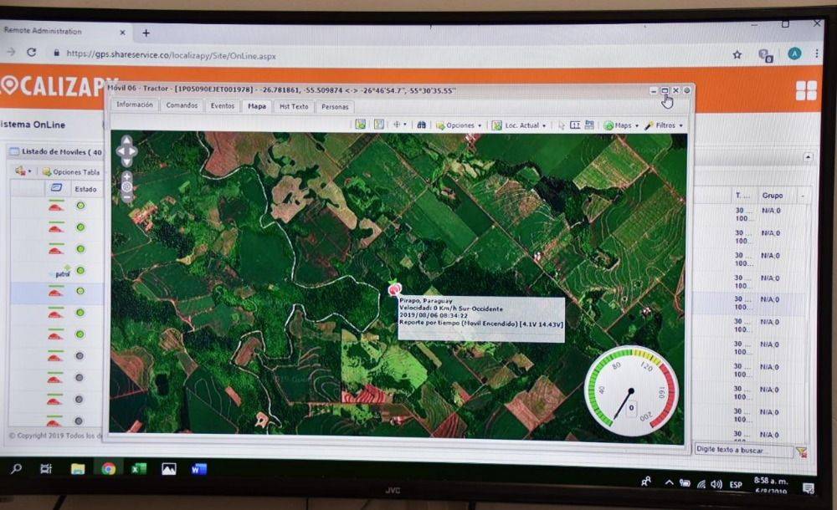This screenshot has height=510, width=837.
Task: Select the pointer cursor tool in map toolbar
Action: (x=562, y=125)
